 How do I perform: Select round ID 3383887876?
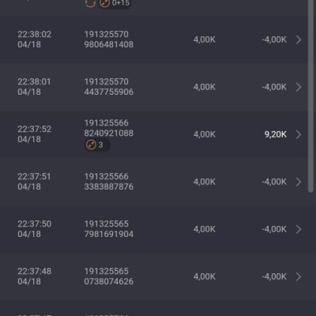pos(109,186)
